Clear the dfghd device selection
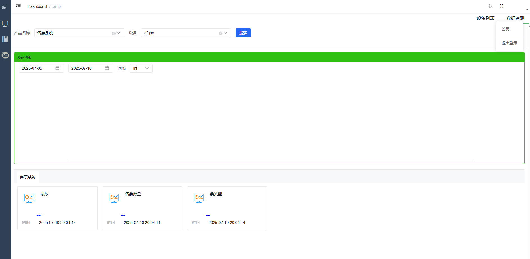This screenshot has width=530, height=259. tap(221, 33)
